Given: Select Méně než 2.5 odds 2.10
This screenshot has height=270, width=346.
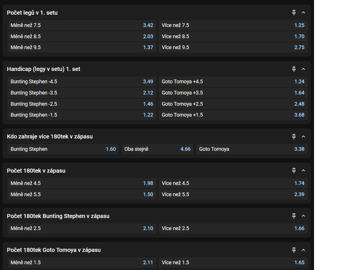Looking at the screenshot, I should pyautogui.click(x=82, y=228).
